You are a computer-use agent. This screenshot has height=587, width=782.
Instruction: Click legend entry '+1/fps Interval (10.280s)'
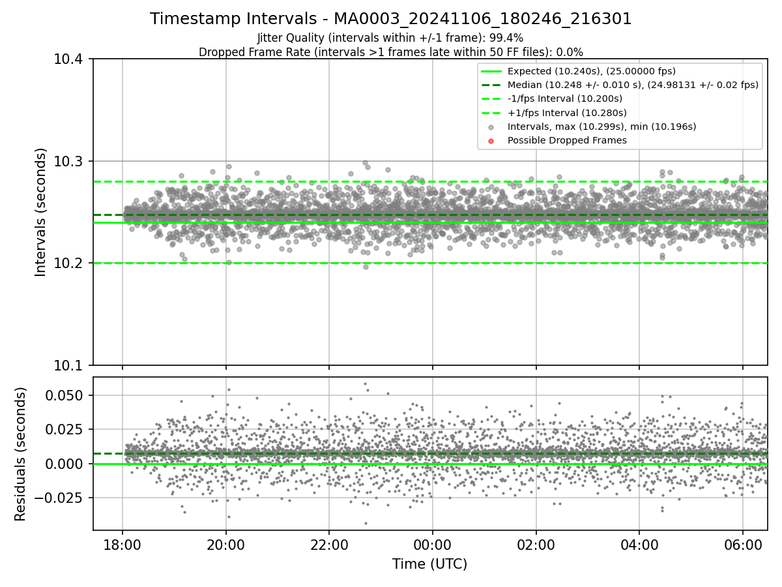pyautogui.click(x=566, y=112)
